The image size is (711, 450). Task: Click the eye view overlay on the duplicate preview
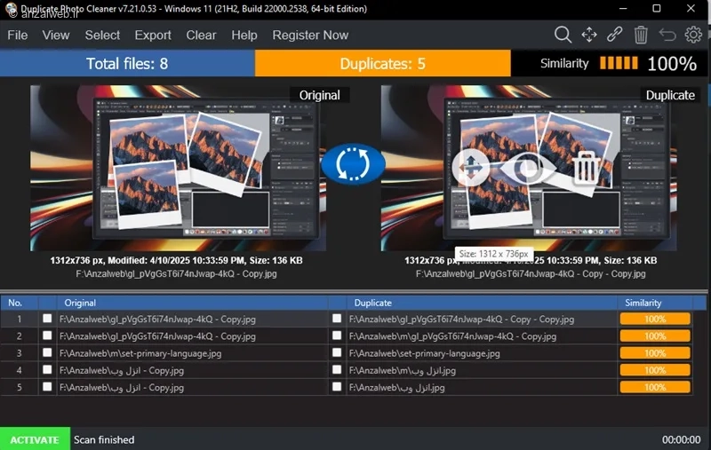[528, 168]
